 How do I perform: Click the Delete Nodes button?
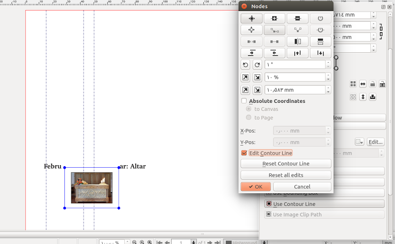pos(297,19)
